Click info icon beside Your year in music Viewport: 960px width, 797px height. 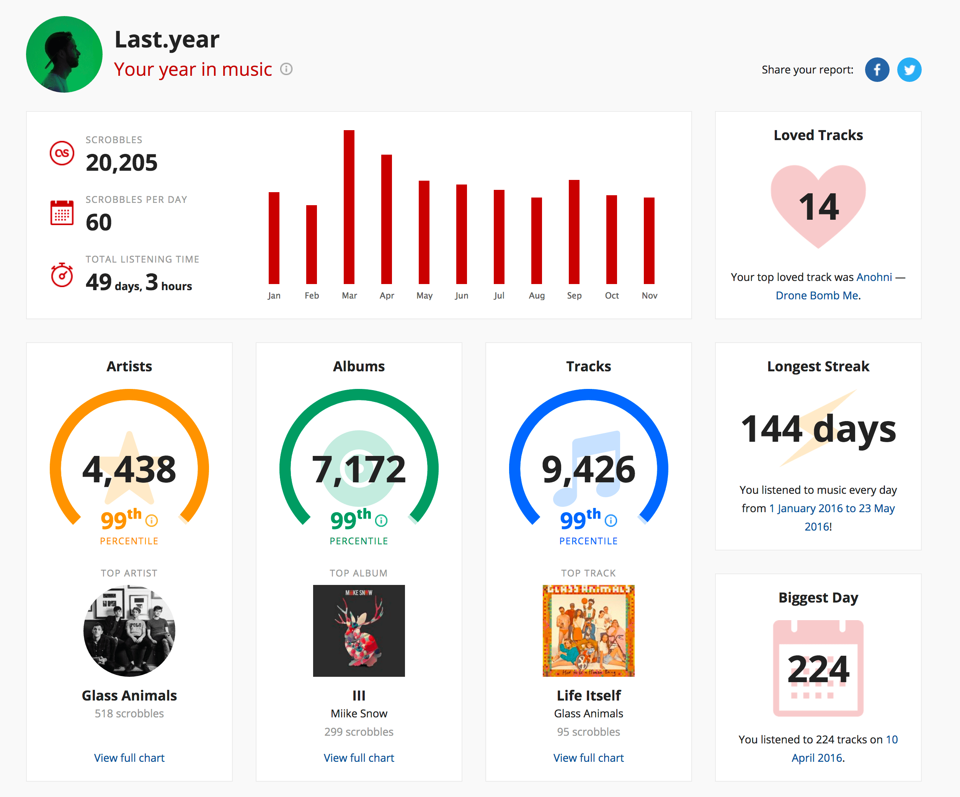[x=286, y=69]
